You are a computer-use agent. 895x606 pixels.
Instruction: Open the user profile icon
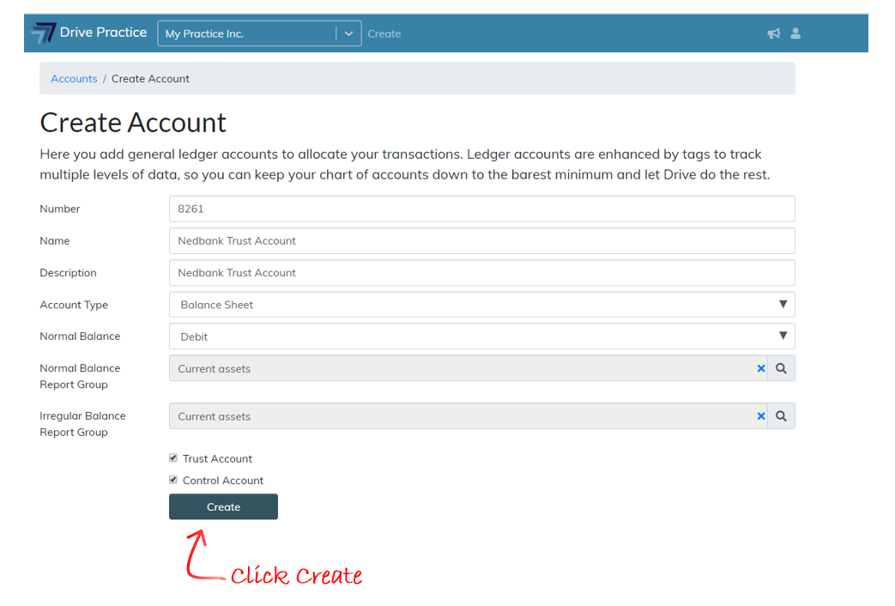tap(795, 33)
